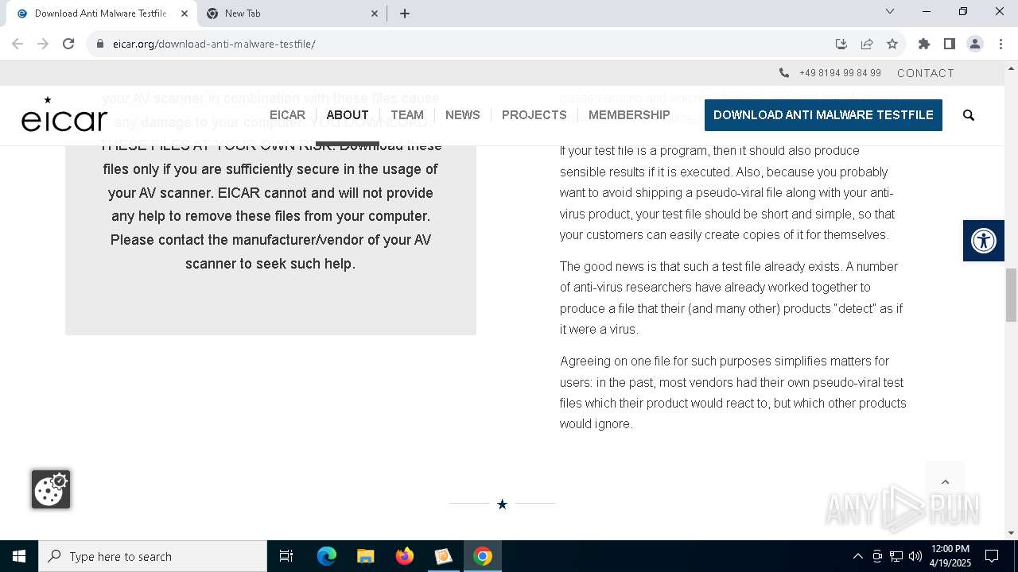Close the Download Anti Malware Testfile tab
The width and height of the screenshot is (1018, 572).
[x=184, y=14]
